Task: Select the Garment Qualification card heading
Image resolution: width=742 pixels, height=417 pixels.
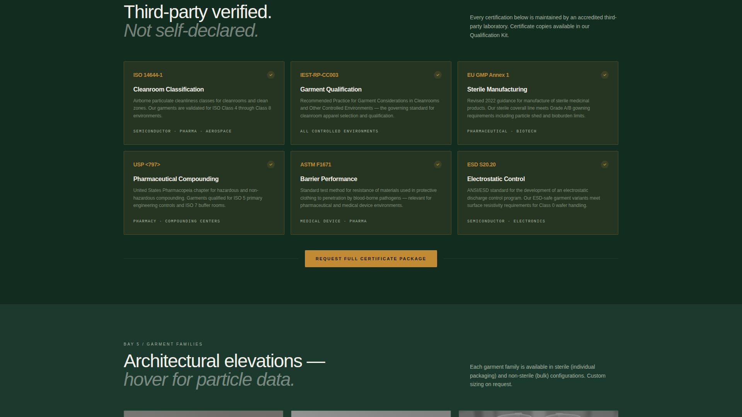Action: [331, 89]
